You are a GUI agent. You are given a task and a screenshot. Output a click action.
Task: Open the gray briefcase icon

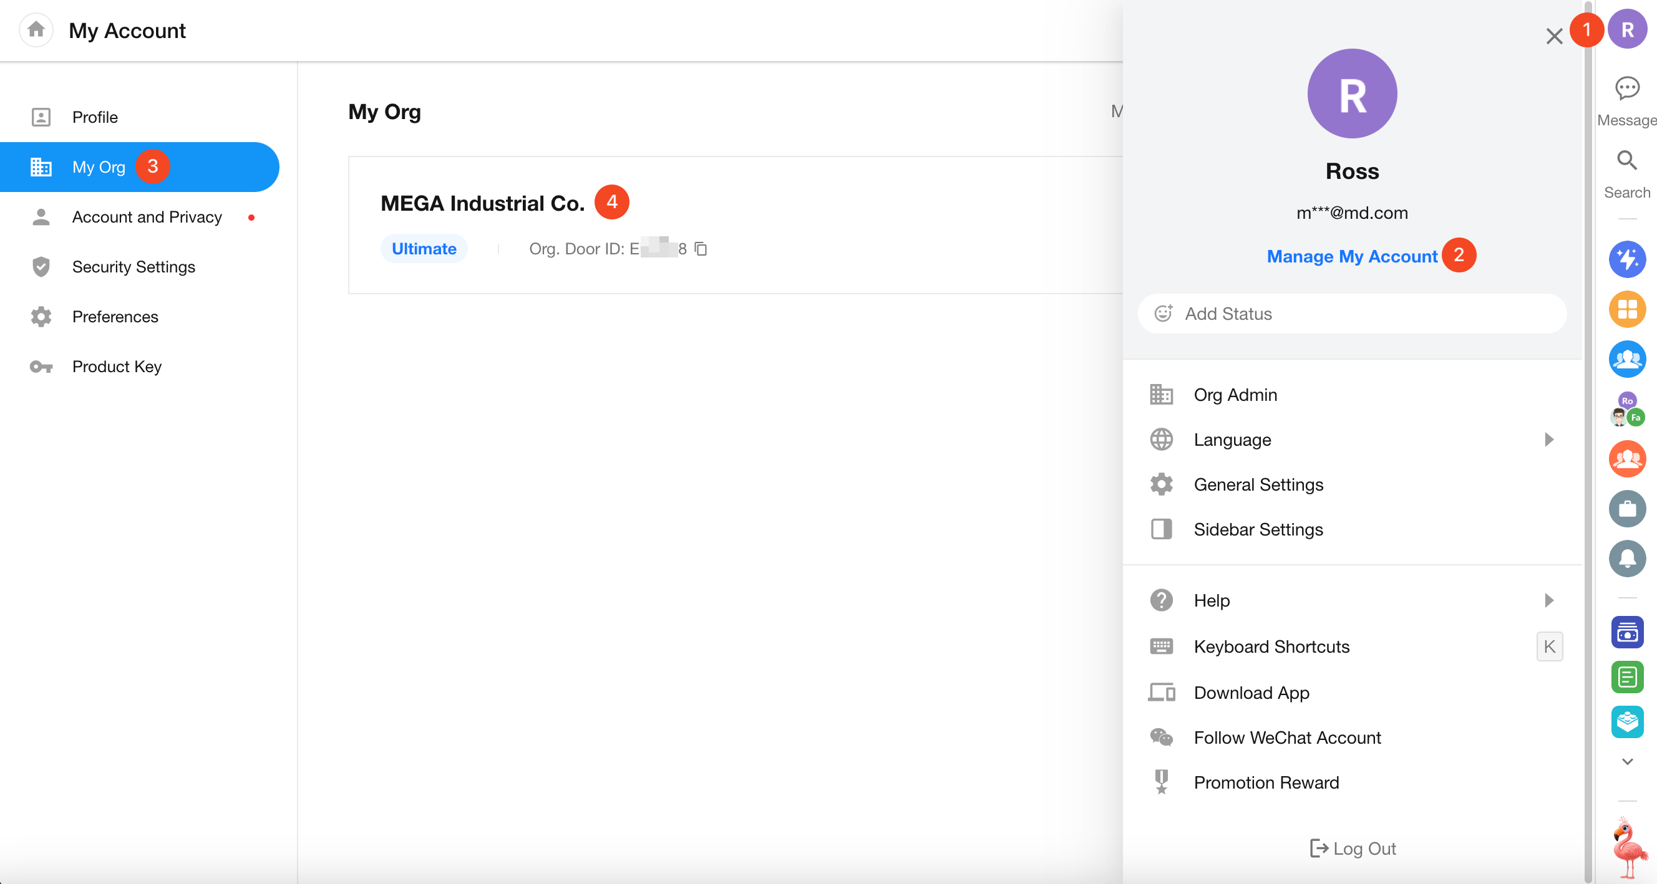click(x=1627, y=509)
